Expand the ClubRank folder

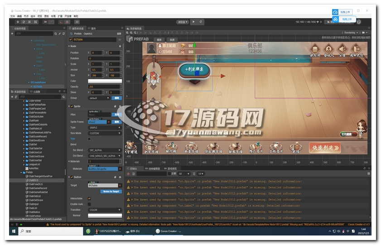(x=24, y=120)
